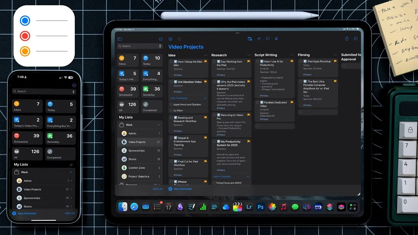The width and height of the screenshot is (418, 235).
Task: Open the sidebar more options on iPad
Action: (160, 39)
